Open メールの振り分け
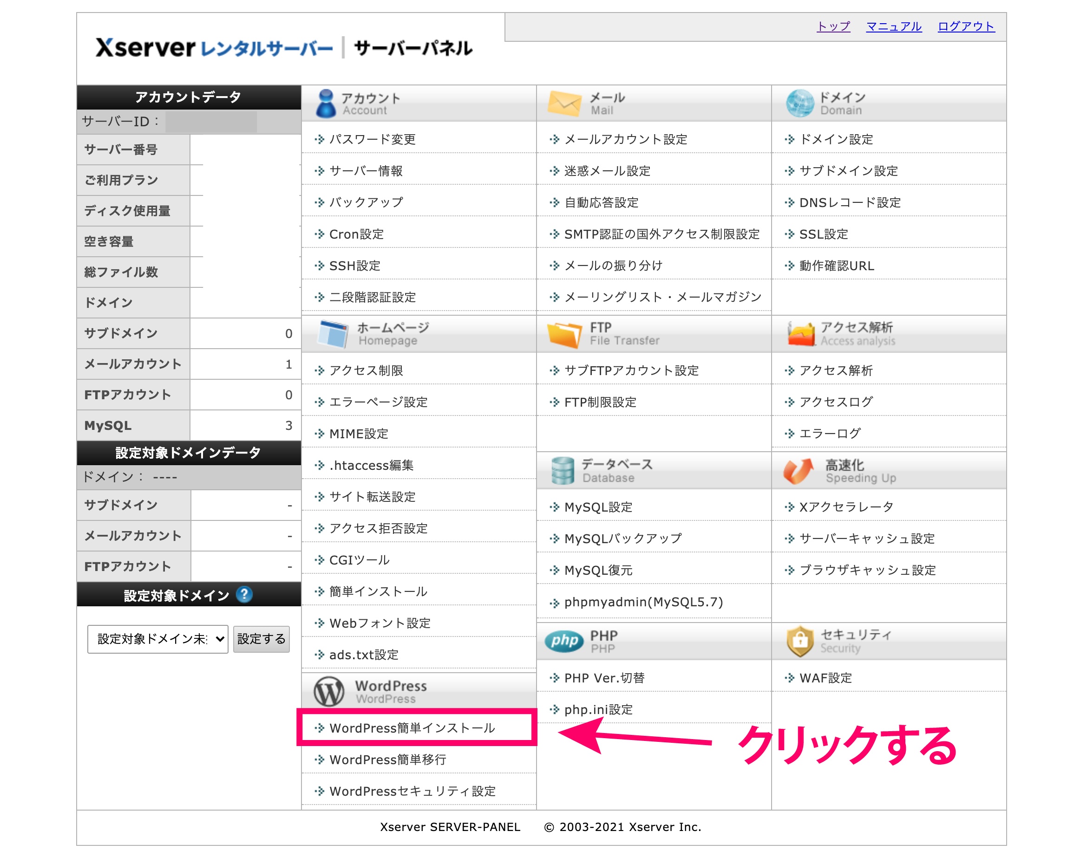The width and height of the screenshot is (1087, 857). click(614, 266)
